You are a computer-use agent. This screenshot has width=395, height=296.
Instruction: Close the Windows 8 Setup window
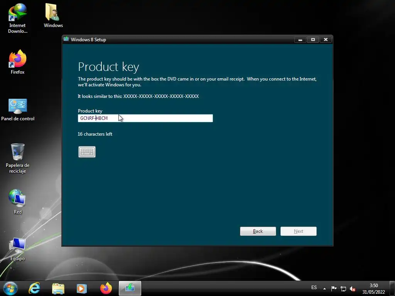[x=326, y=40]
